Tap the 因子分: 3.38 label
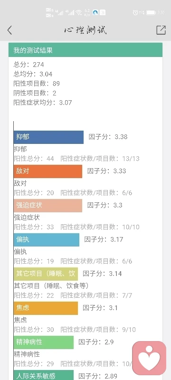The width and height of the screenshot is (171, 380). click(108, 137)
